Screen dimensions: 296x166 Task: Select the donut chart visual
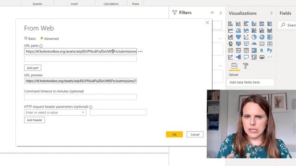[x=262, y=37]
